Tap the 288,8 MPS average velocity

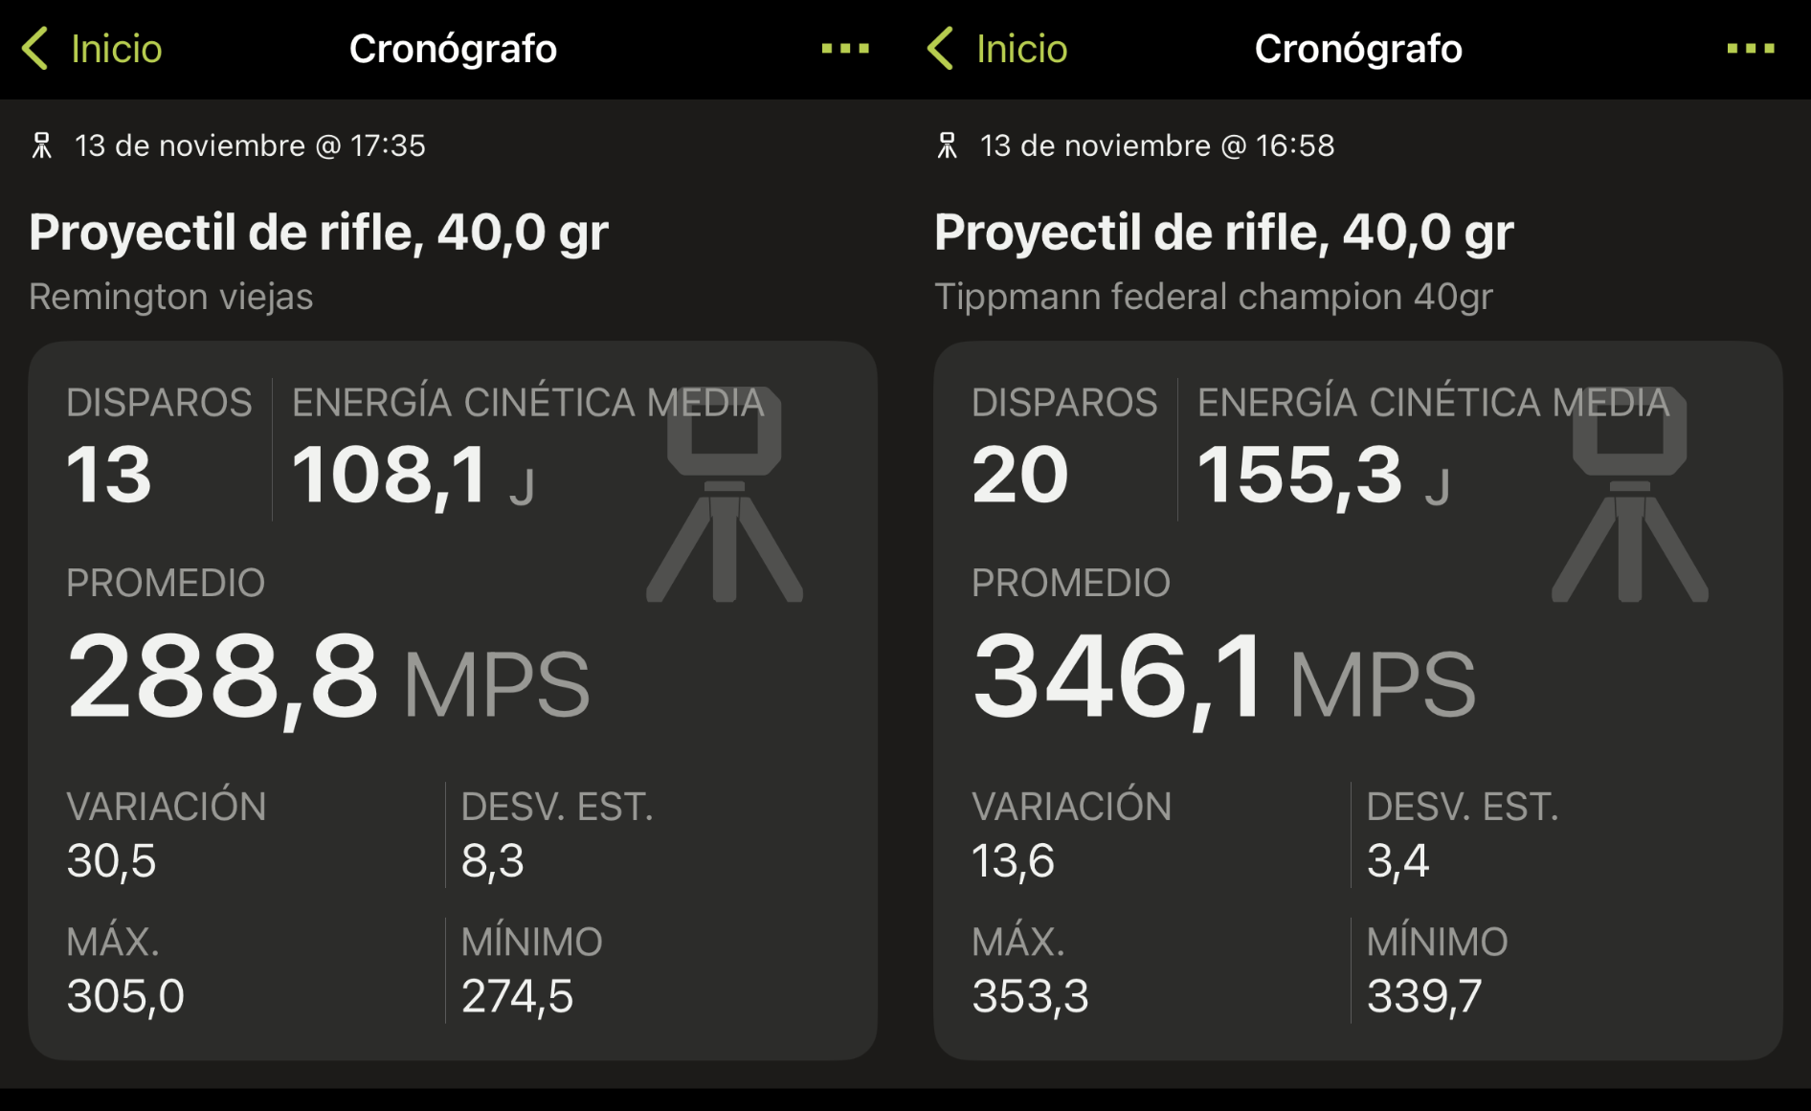(327, 678)
